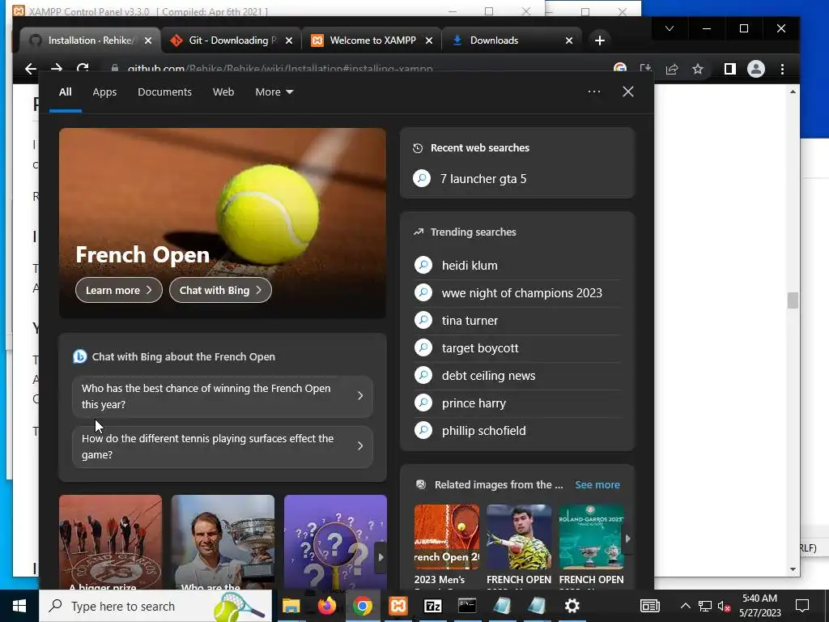Image resolution: width=829 pixels, height=622 pixels.
Task: Toggle Chrome side panel
Action: 729,69
